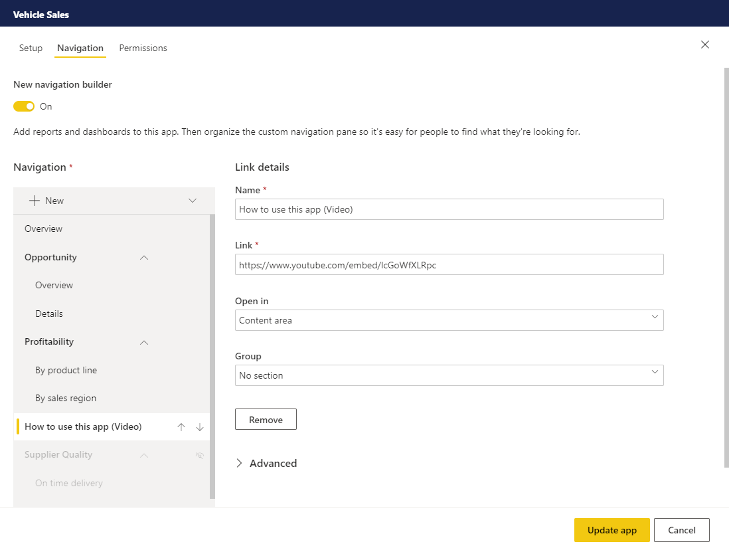Viewport: 729px width, 548px height.
Task: Select the 'By product line' navigation item
Action: click(66, 370)
